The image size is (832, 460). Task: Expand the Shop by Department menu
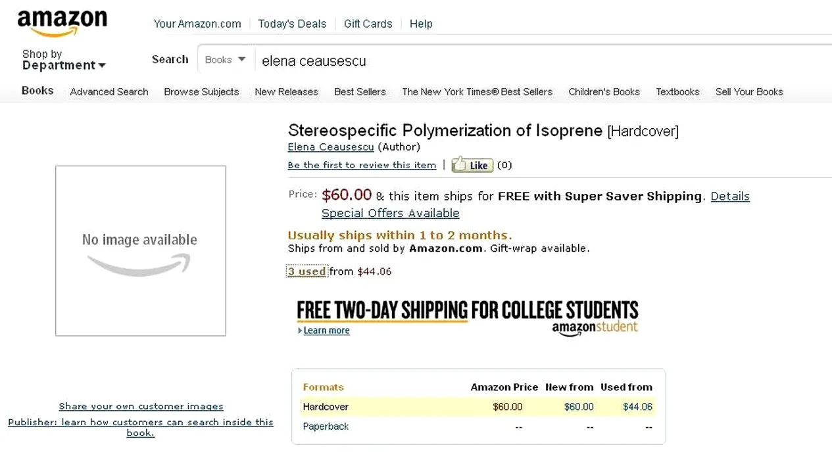(63, 60)
